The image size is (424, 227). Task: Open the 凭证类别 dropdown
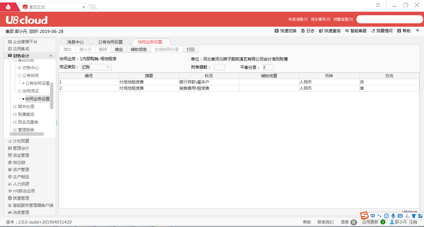(108, 67)
